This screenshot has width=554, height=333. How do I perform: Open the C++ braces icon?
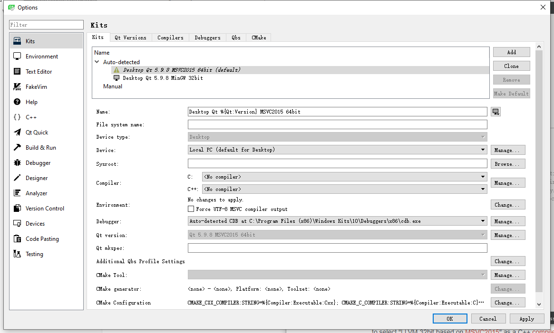click(x=17, y=117)
